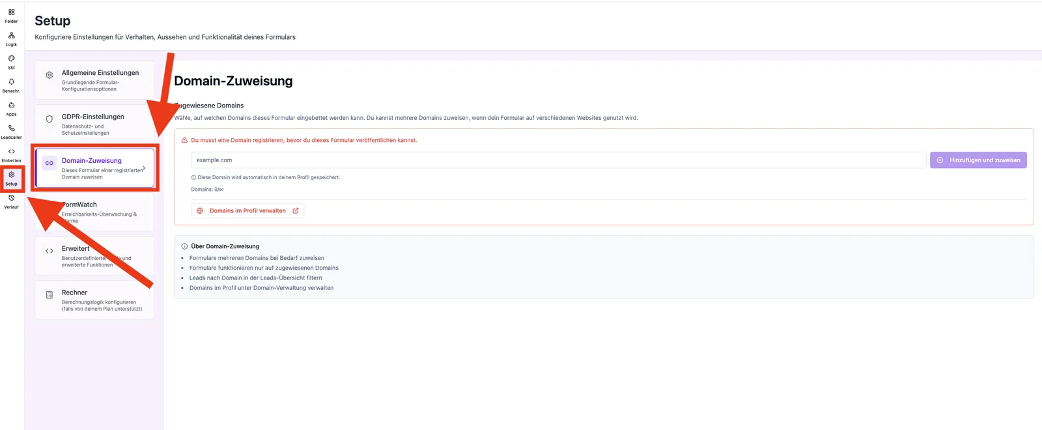This screenshot has height=430, width=1042.
Task: Open Benachr. notifications bell section
Action: (x=11, y=85)
